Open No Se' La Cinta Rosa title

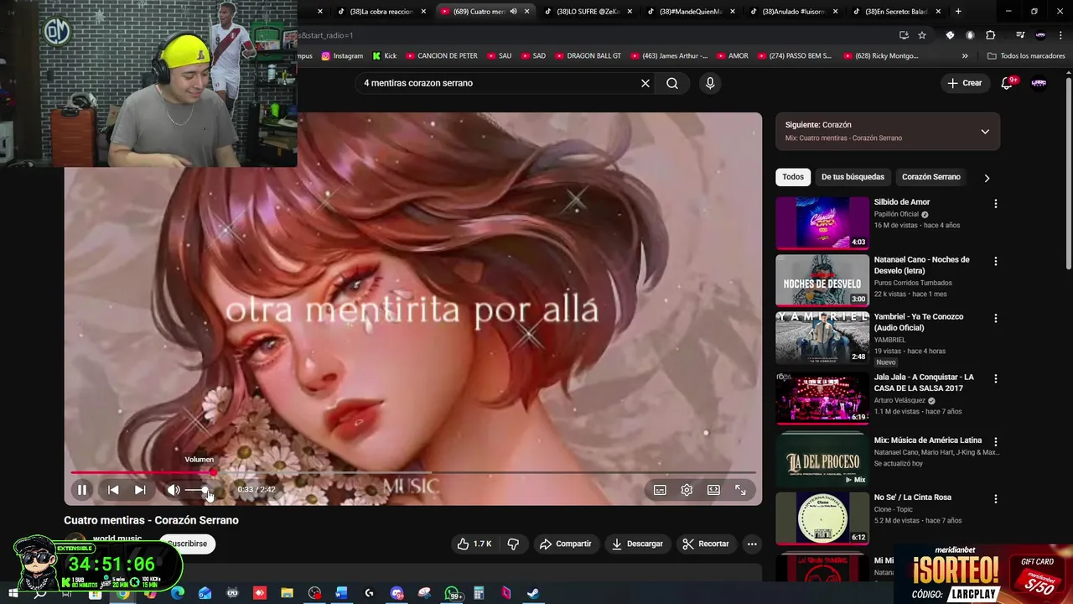(x=913, y=497)
